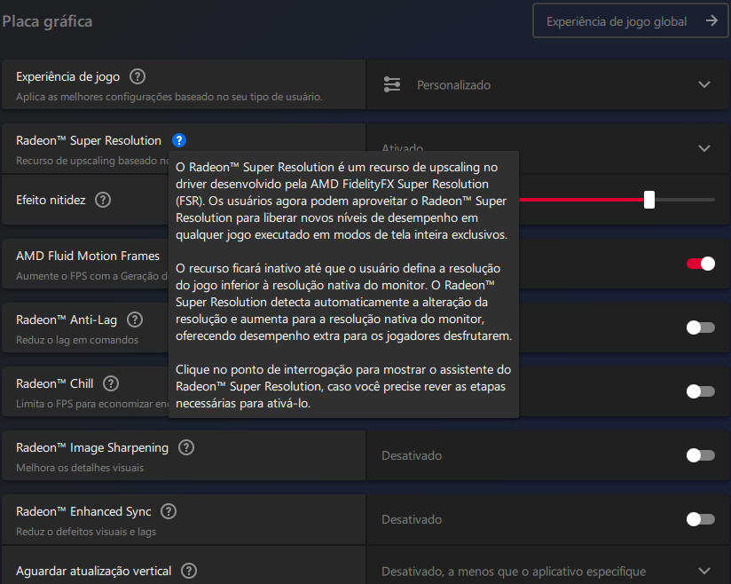The image size is (731, 584).
Task: Click the Radeon Enhanced Sync label
Action: 83,512
